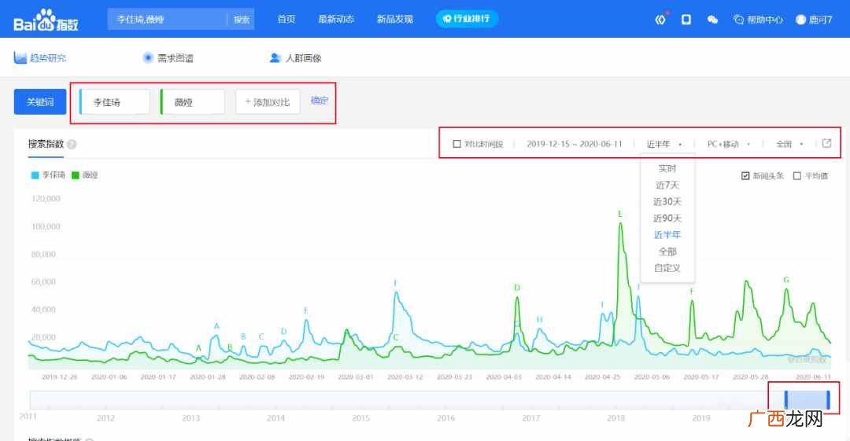This screenshot has height=441, width=850.
Task: Click the export/share icon above chart
Action: [x=826, y=143]
